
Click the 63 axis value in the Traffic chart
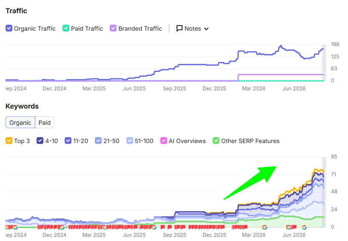pos(334,69)
